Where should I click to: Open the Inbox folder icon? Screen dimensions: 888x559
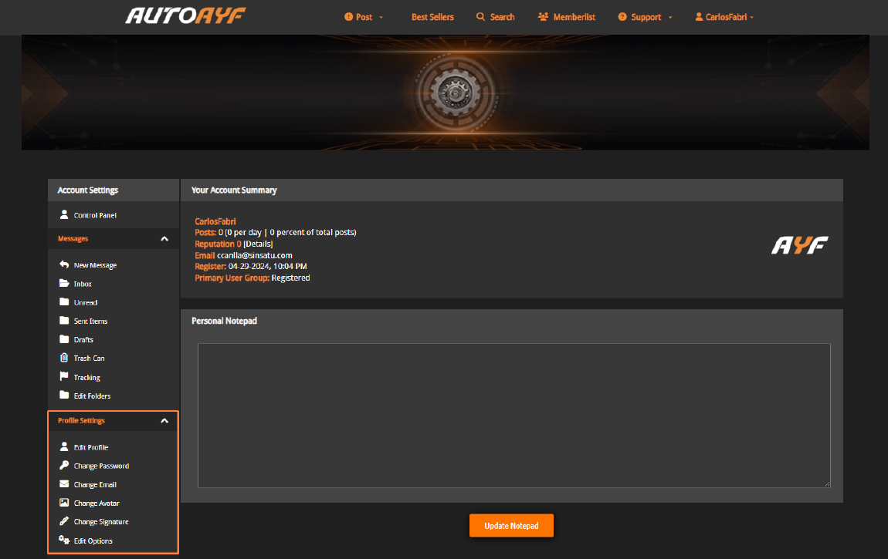click(64, 283)
